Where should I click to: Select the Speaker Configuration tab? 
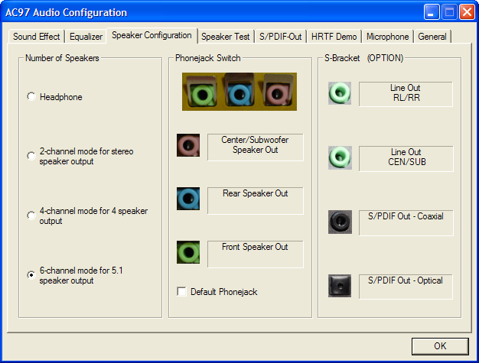coord(152,35)
